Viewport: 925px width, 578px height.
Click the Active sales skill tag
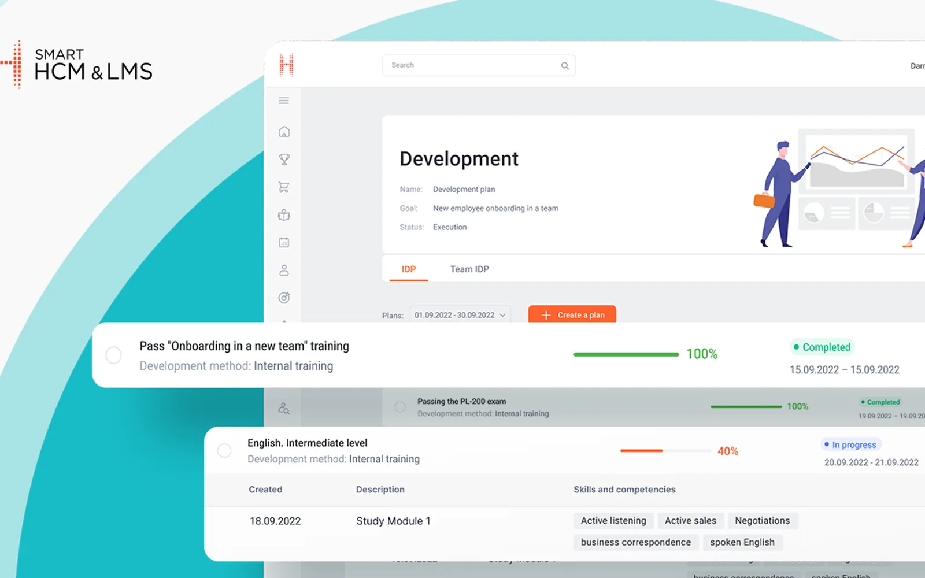tap(690, 521)
